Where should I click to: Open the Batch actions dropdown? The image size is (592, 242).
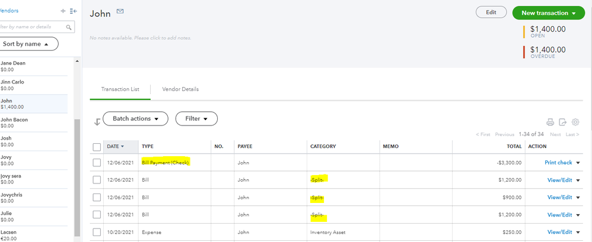pos(135,118)
